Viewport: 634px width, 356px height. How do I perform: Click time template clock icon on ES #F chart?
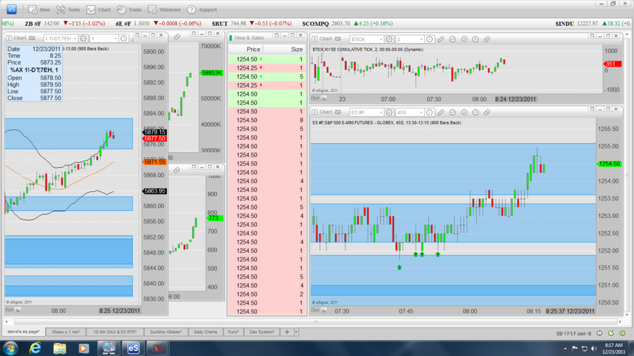[x=429, y=112]
